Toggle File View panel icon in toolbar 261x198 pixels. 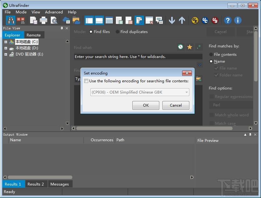pyautogui.click(x=89, y=20)
